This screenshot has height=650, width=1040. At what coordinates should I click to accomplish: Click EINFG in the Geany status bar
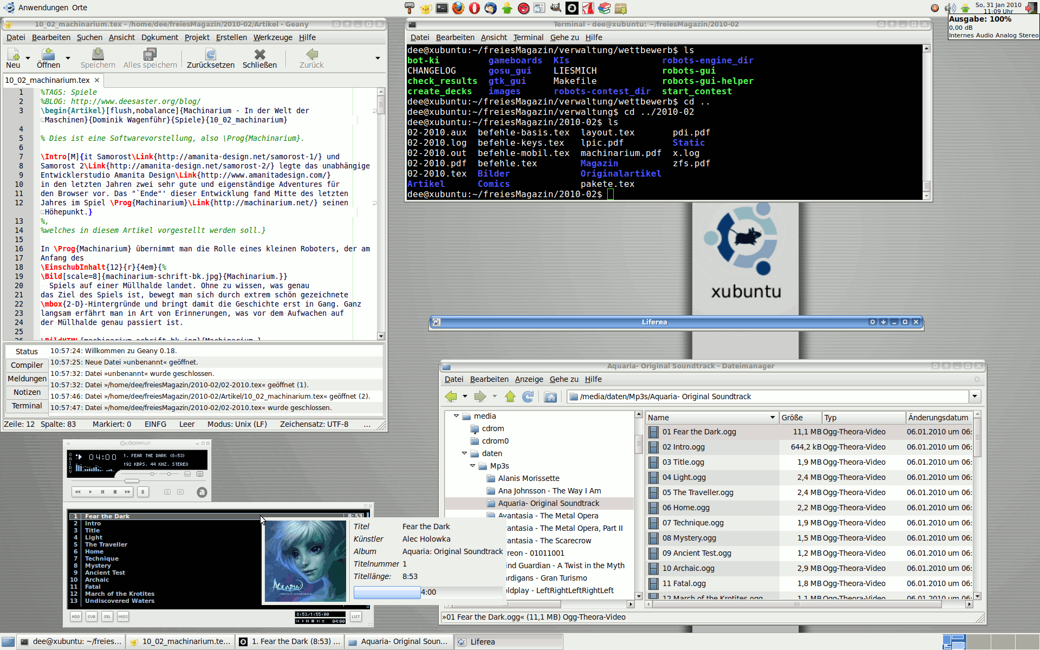(x=155, y=424)
